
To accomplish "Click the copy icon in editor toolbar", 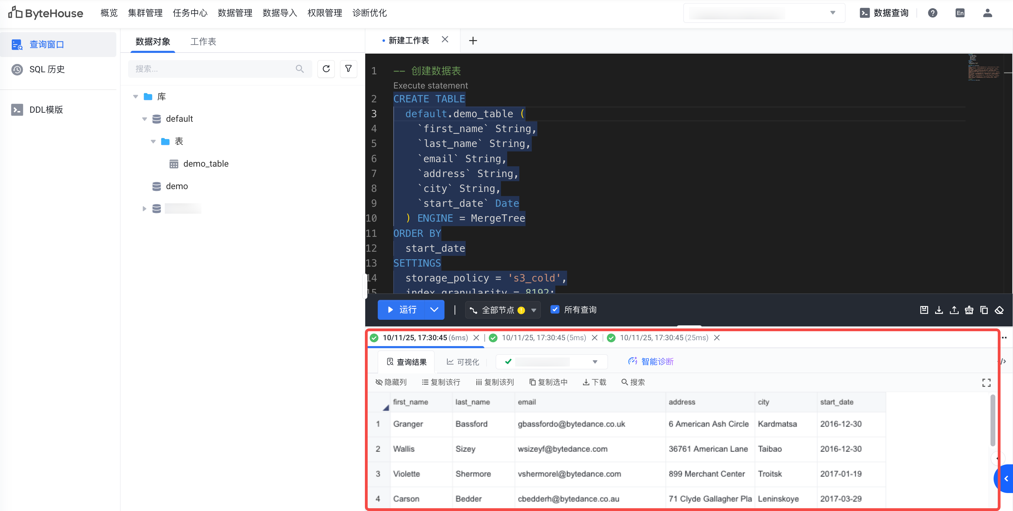I will (984, 310).
